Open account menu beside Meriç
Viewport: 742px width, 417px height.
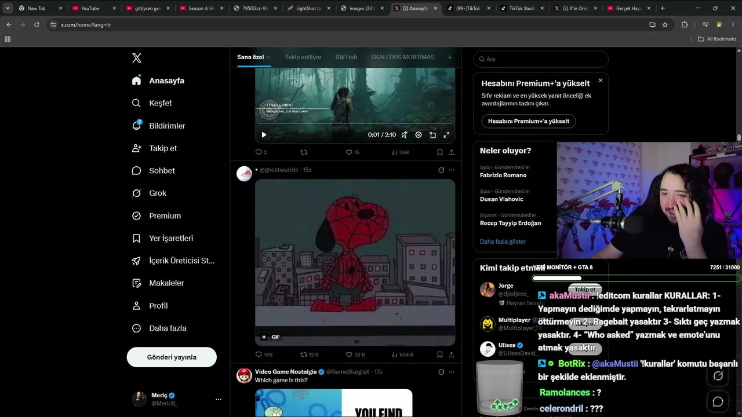click(x=219, y=399)
